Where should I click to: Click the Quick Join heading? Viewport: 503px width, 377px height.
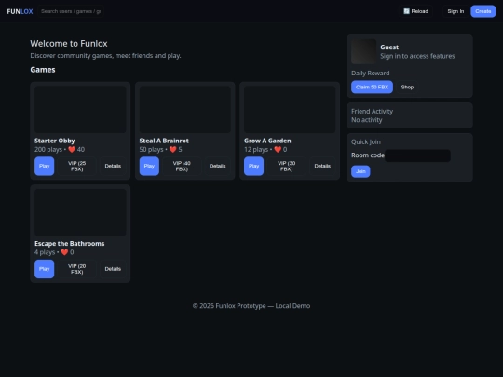pos(366,142)
